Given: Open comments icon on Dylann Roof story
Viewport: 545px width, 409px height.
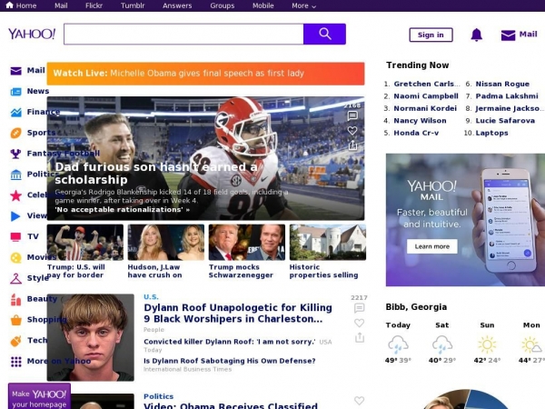Looking at the screenshot, I should tap(359, 308).
